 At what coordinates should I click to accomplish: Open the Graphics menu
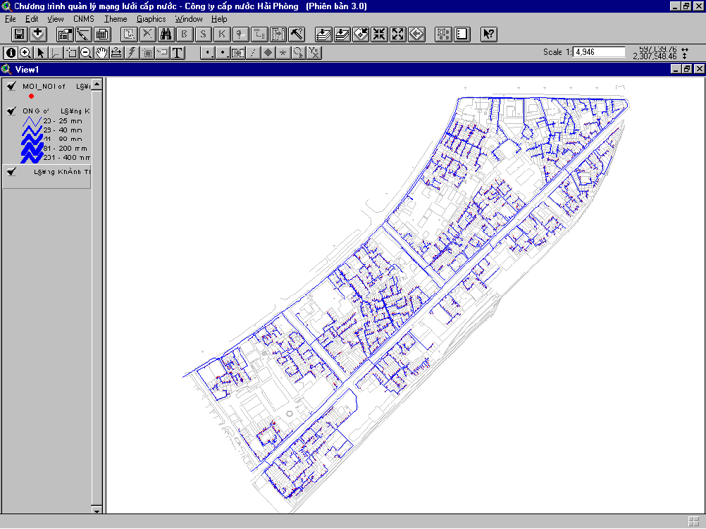point(151,19)
